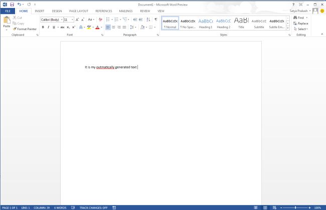This screenshot has height=210, width=326.
Task: Click the Undo arrow icon
Action: 19,4
